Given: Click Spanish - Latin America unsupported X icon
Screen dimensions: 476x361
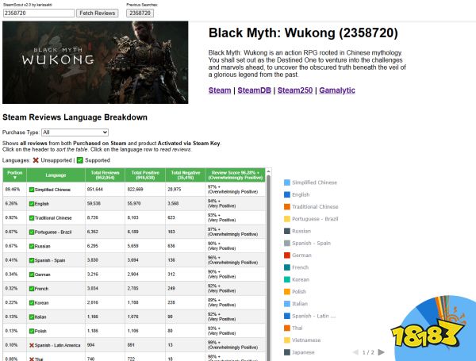Looking at the screenshot, I should tap(32, 345).
